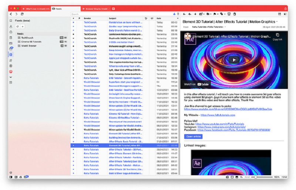Viewport: 296px width, 190px height.
Task: Switch to the Browser Blog by Vivaldi tab
Action: (97, 8)
